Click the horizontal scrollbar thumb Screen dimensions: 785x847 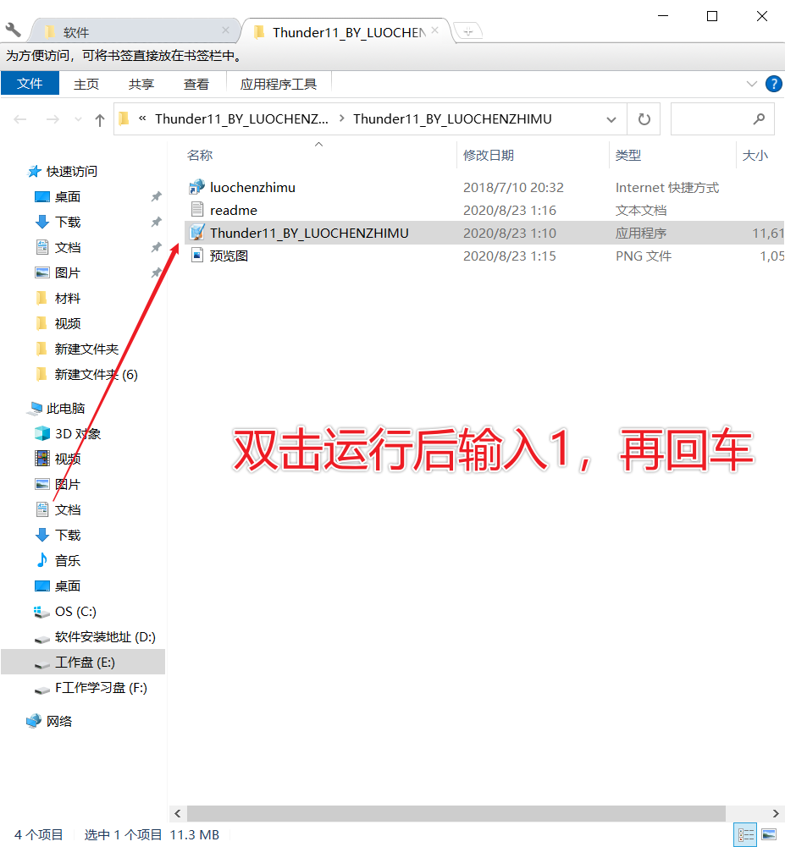click(x=456, y=813)
